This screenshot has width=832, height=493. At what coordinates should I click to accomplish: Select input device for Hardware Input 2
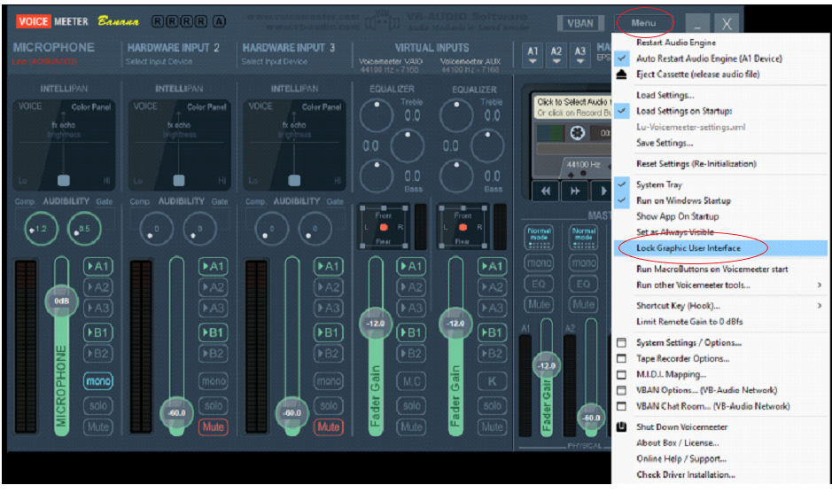pyautogui.click(x=159, y=62)
